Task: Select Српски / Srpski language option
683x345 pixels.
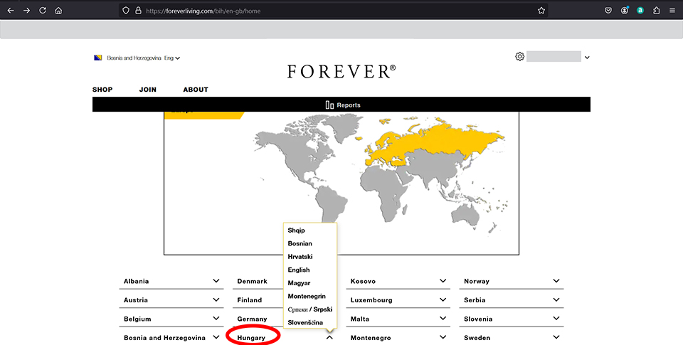Action: 310,309
